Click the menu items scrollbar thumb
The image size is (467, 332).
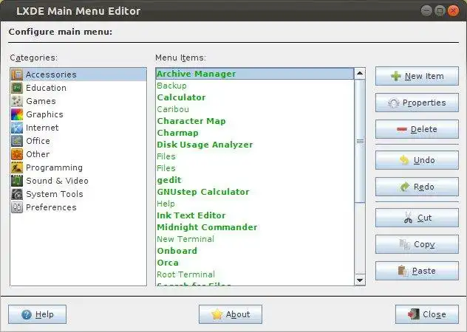[360, 142]
